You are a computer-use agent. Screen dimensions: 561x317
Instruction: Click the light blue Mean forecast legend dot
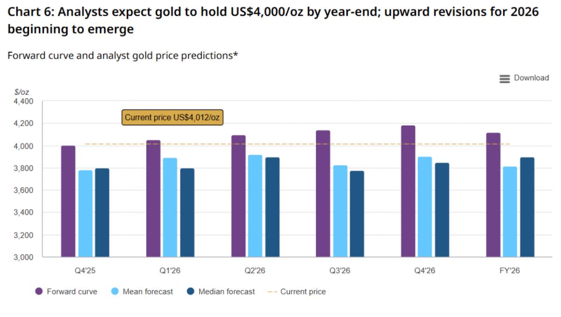(x=115, y=291)
